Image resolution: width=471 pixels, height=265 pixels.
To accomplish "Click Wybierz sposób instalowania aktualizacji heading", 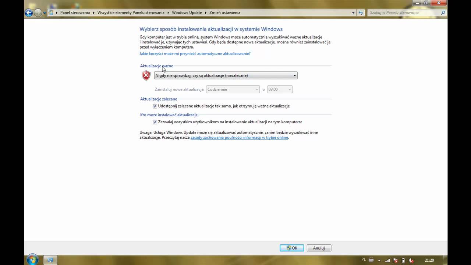I will pyautogui.click(x=211, y=29).
